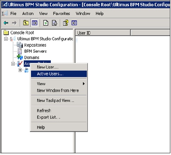Select Ultimus BPM Studio Configuration tree node
Image resolution: width=171 pixels, height=155 pixels.
[x=45, y=39]
